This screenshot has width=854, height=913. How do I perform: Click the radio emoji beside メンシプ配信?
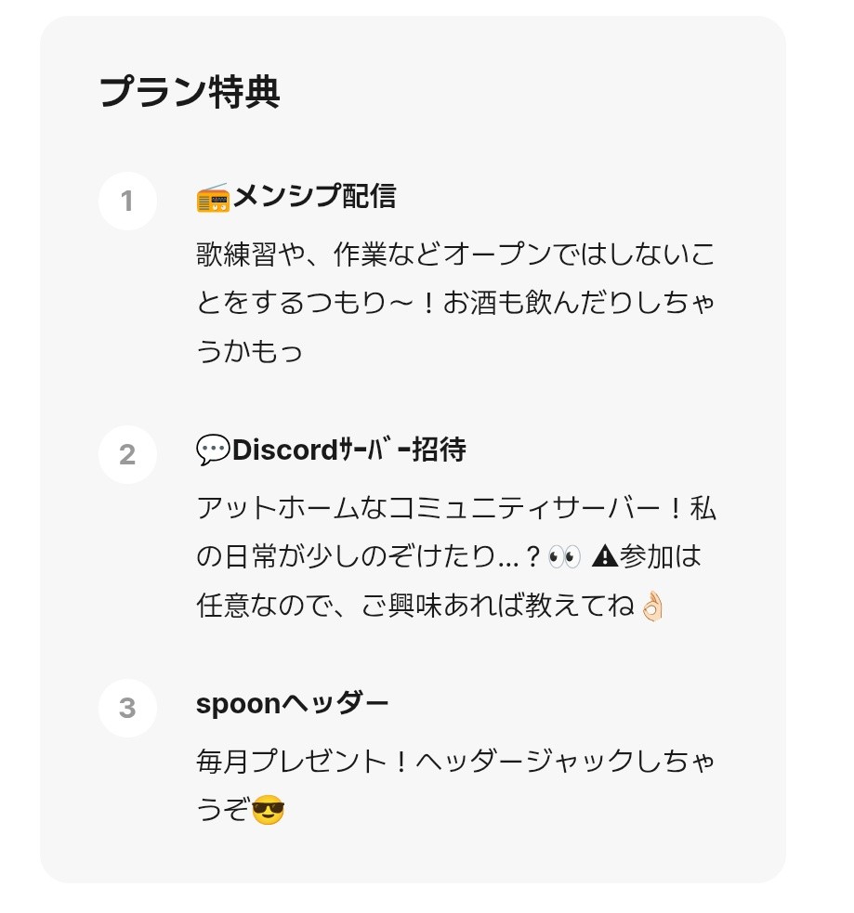coord(213,197)
